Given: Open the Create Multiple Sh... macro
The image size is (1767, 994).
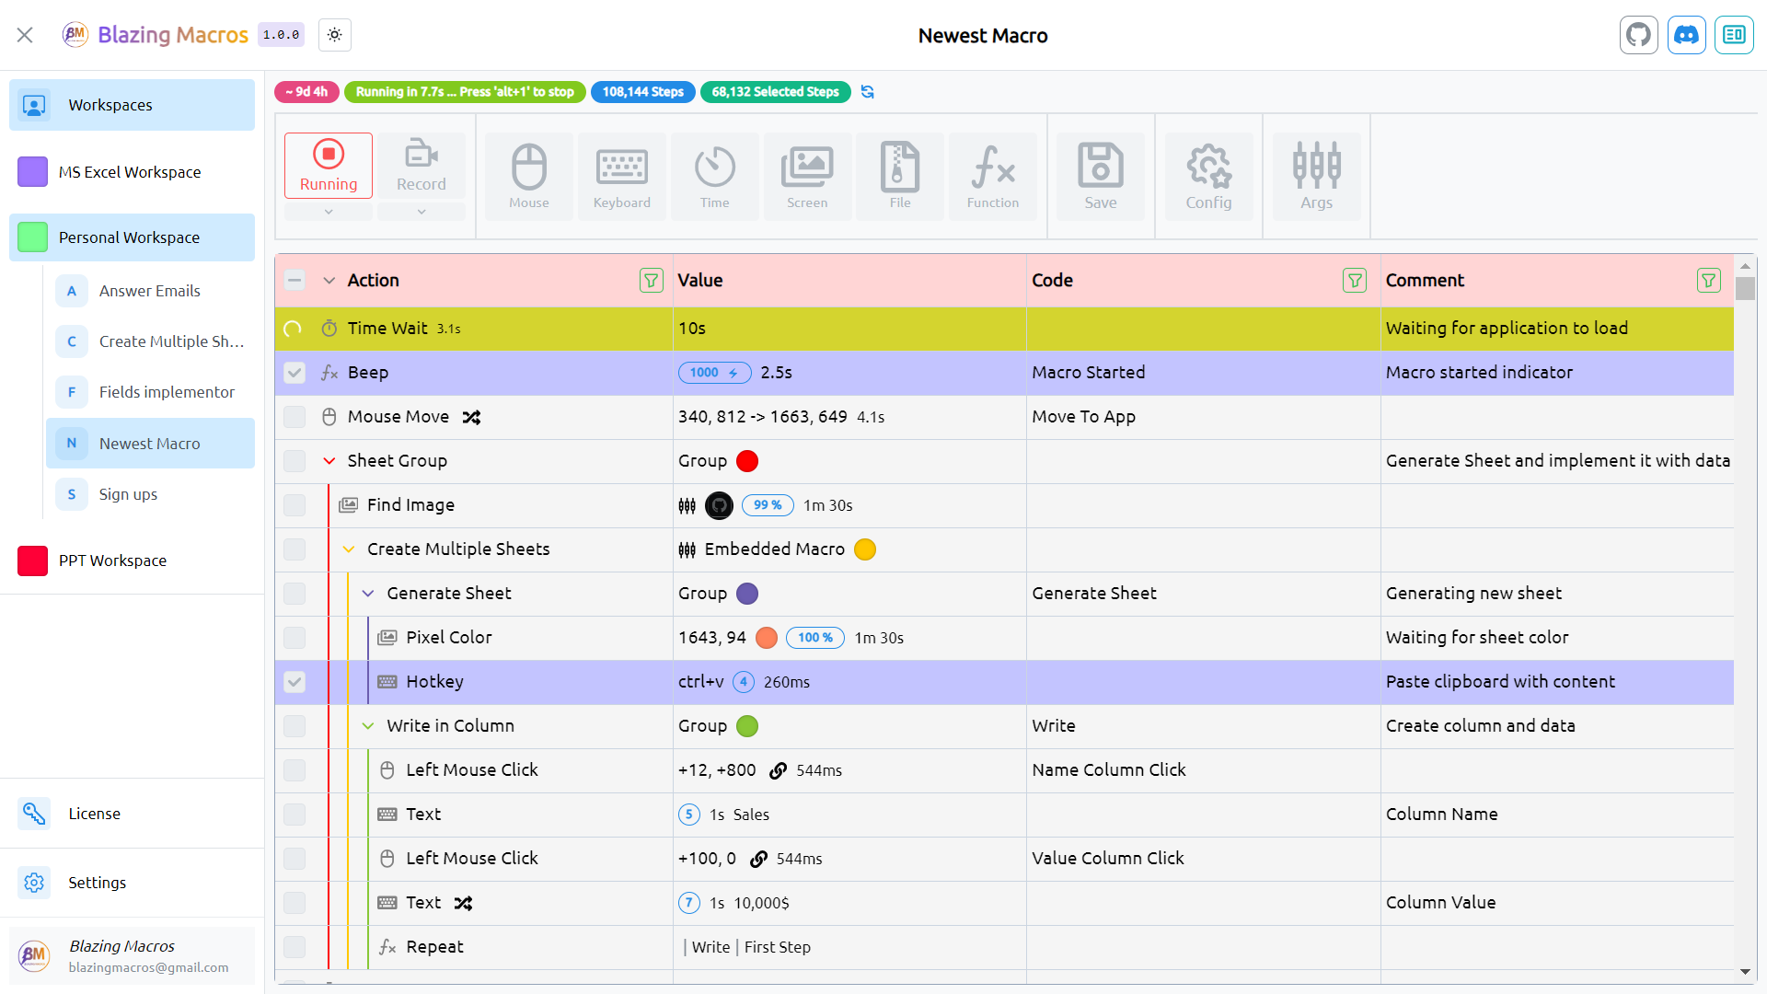Looking at the screenshot, I should click(150, 341).
